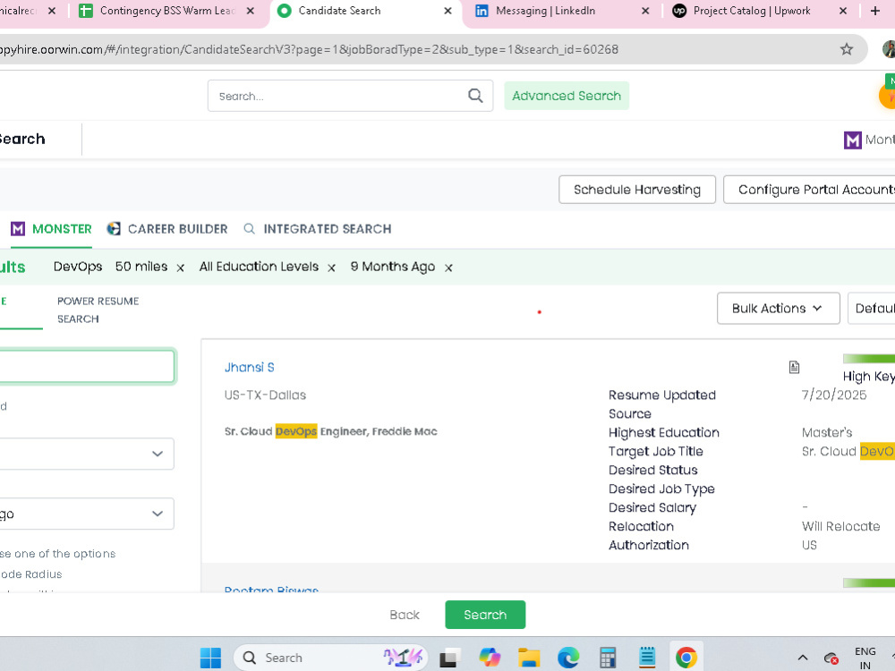Open Notepad from the taskbar

point(647,658)
